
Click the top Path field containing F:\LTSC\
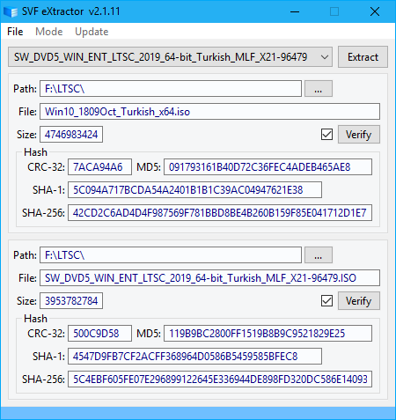(x=171, y=89)
